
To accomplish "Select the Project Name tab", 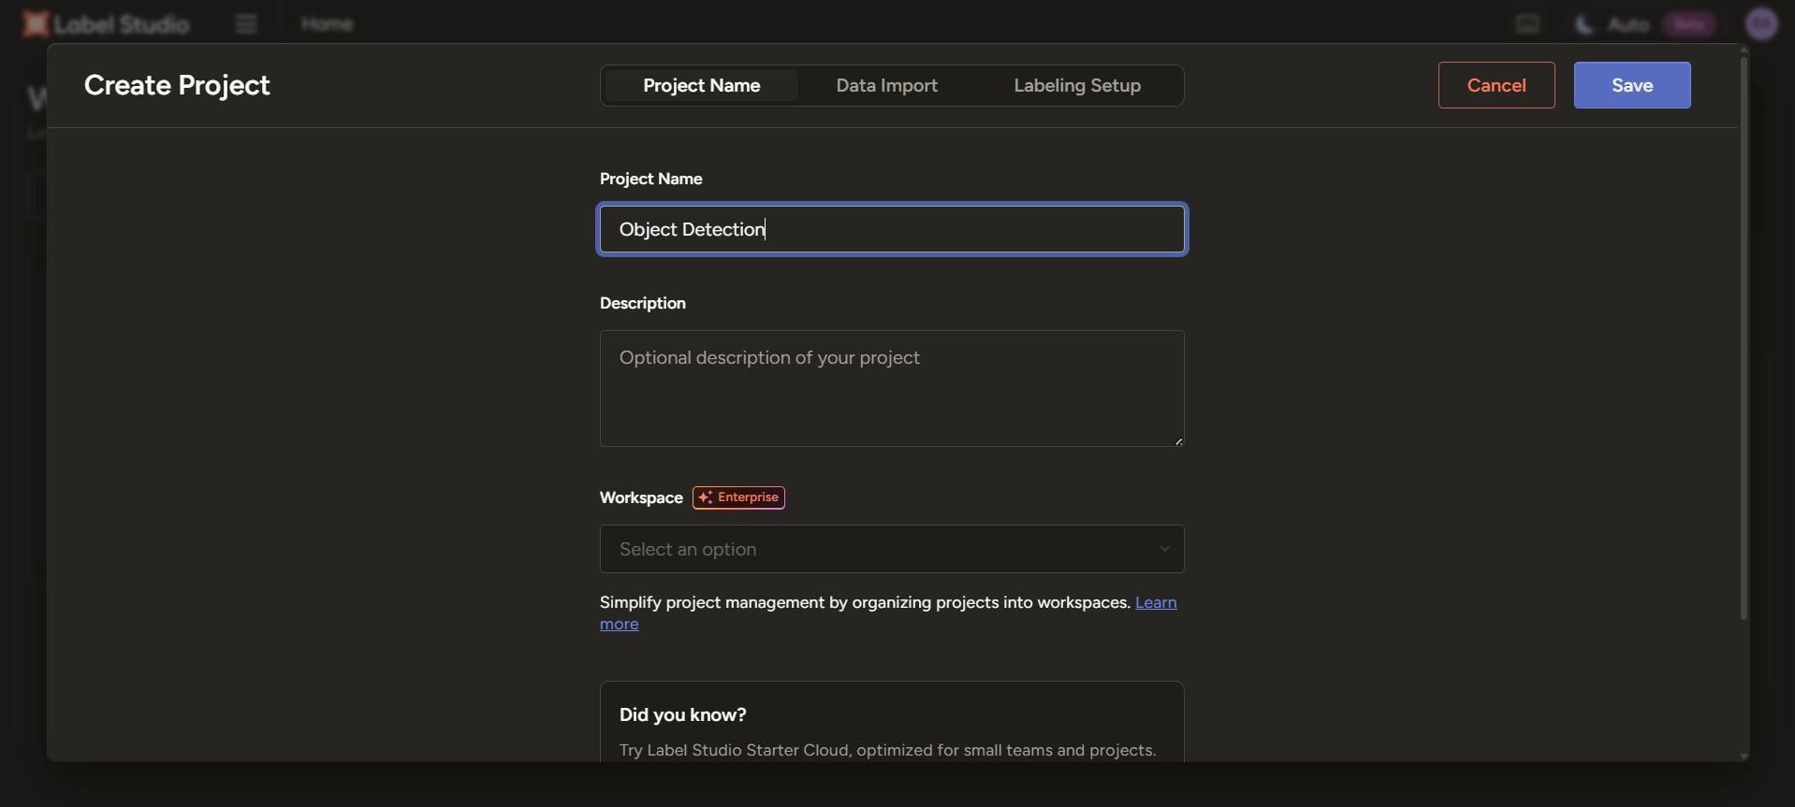I will pyautogui.click(x=702, y=85).
